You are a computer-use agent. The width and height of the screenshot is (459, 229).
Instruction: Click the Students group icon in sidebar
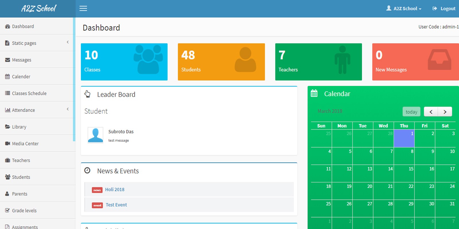pyautogui.click(x=7, y=177)
